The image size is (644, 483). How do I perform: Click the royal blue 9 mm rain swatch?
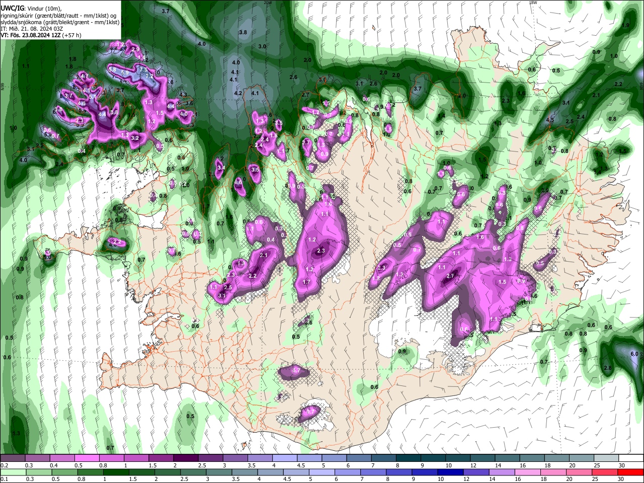coord(425,472)
